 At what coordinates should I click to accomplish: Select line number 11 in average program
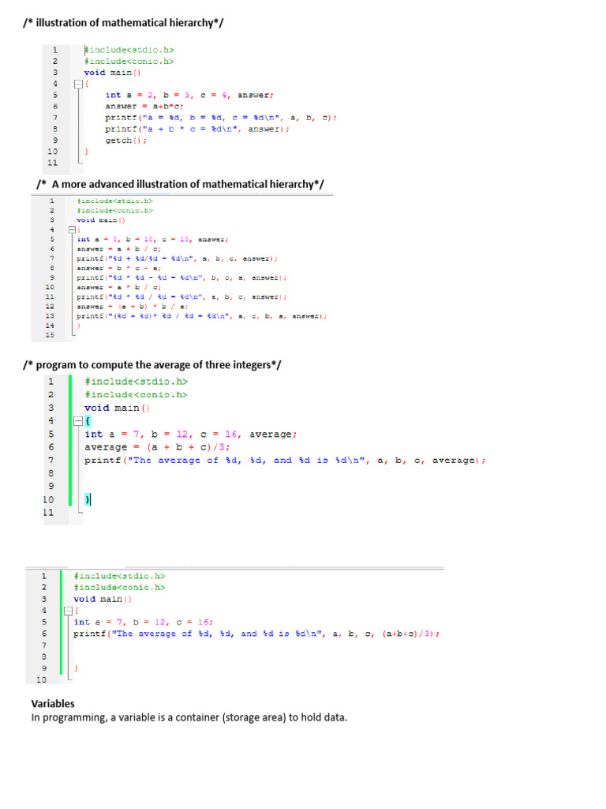coord(48,512)
